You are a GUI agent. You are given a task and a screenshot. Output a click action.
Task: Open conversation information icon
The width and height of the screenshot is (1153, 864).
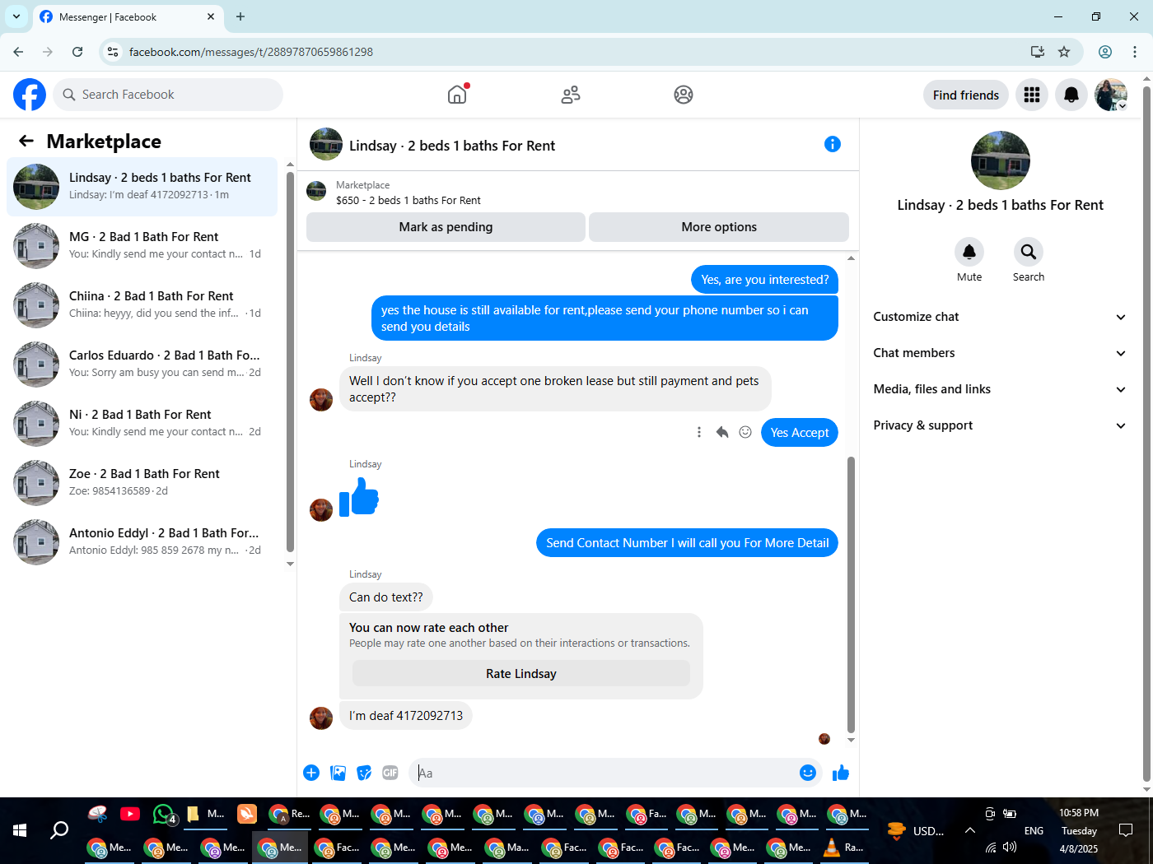[833, 144]
